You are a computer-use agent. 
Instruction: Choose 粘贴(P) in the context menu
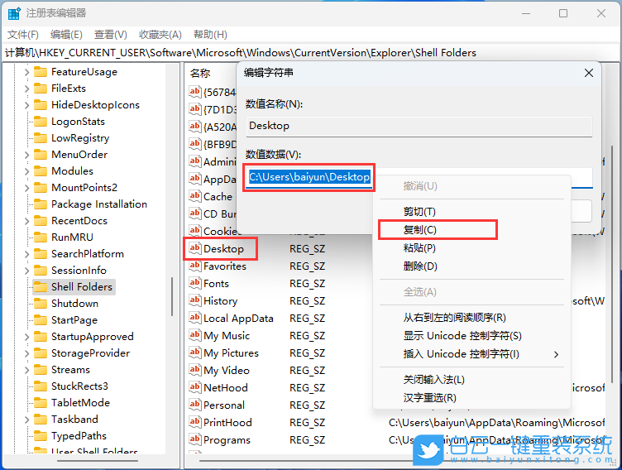[x=420, y=248]
